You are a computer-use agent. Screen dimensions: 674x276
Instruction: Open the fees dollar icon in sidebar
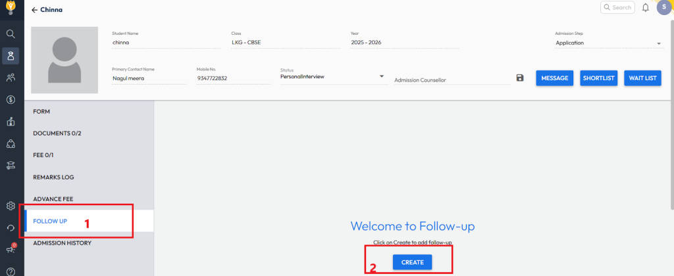point(11,100)
